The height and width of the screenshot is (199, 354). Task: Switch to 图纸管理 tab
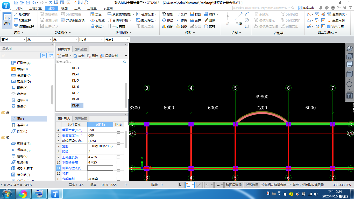[x=81, y=49]
